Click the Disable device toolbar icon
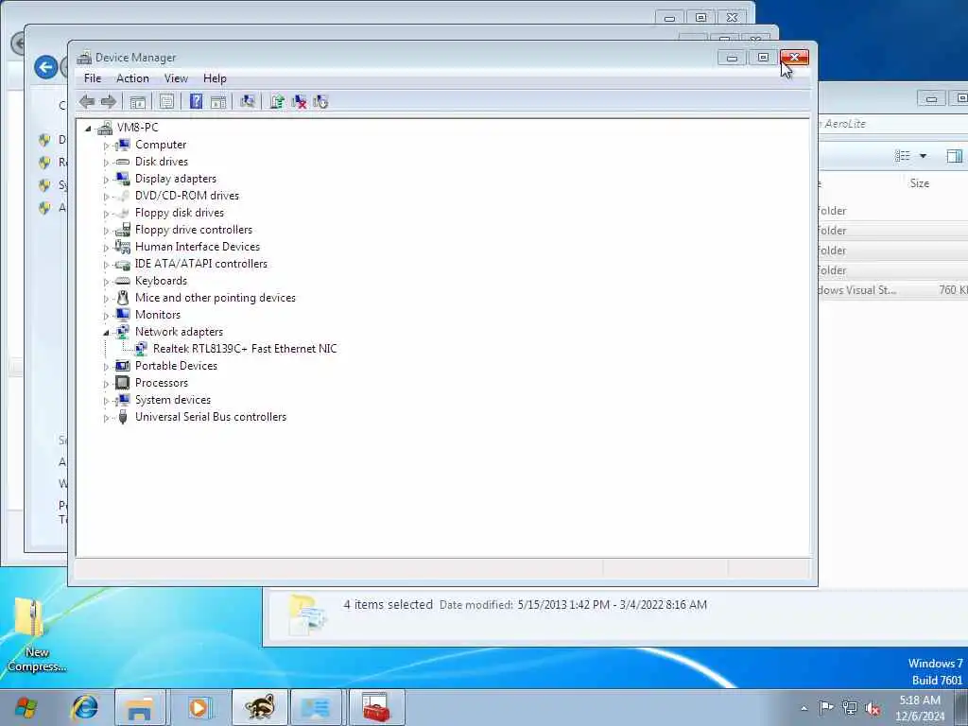The height and width of the screenshot is (726, 968). (320, 102)
